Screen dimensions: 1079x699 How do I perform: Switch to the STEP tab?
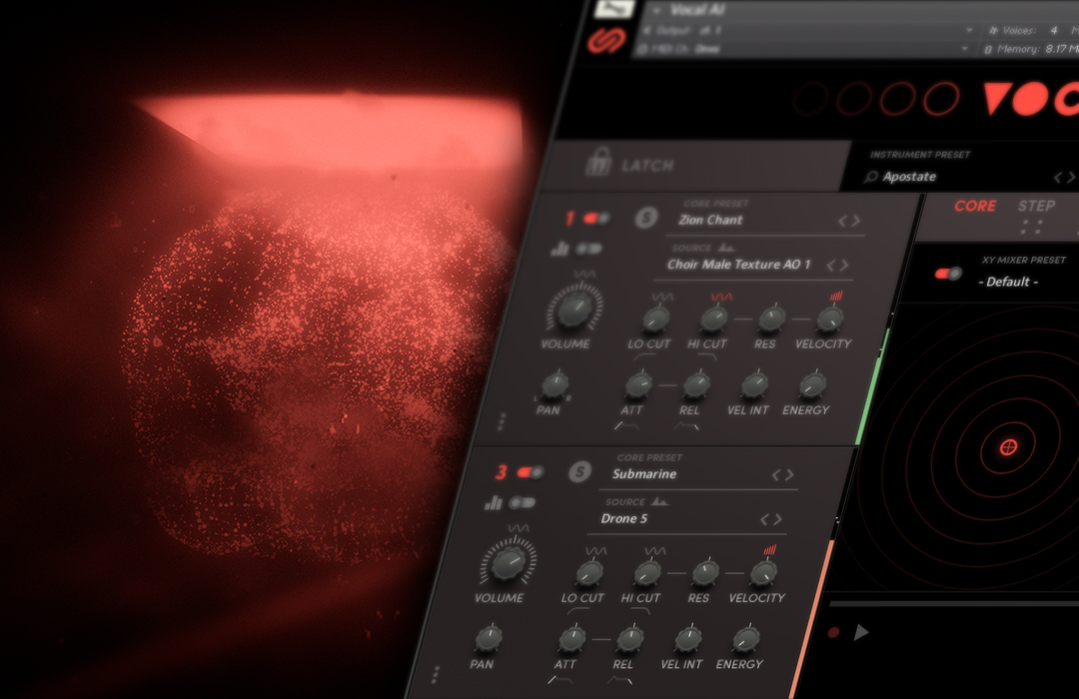click(x=1036, y=206)
